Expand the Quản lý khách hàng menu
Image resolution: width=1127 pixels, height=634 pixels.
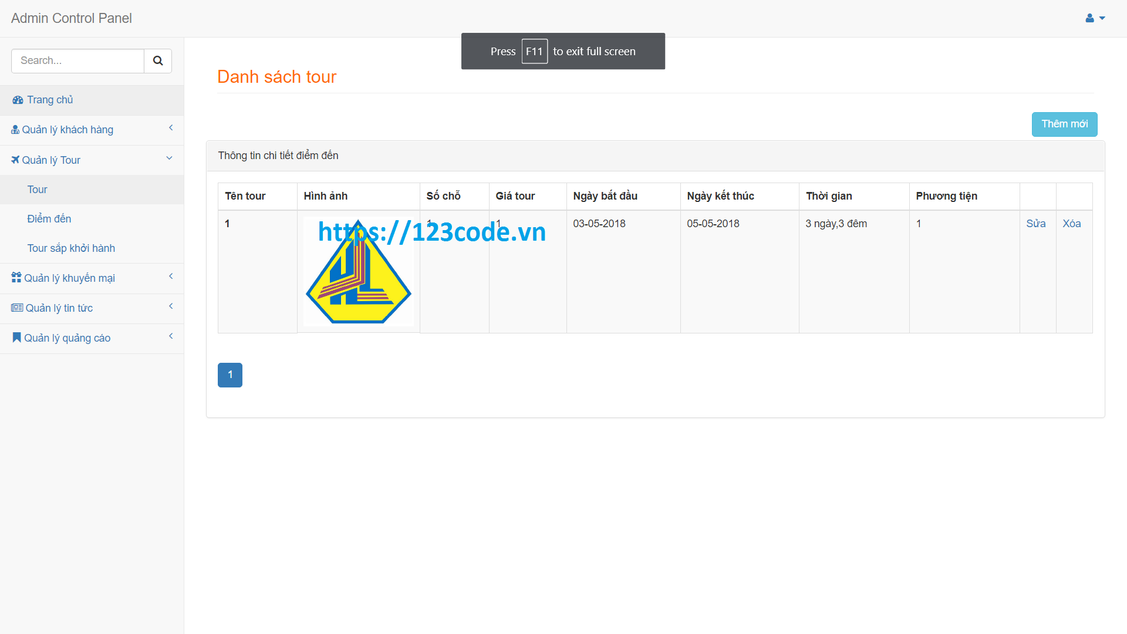(171, 127)
